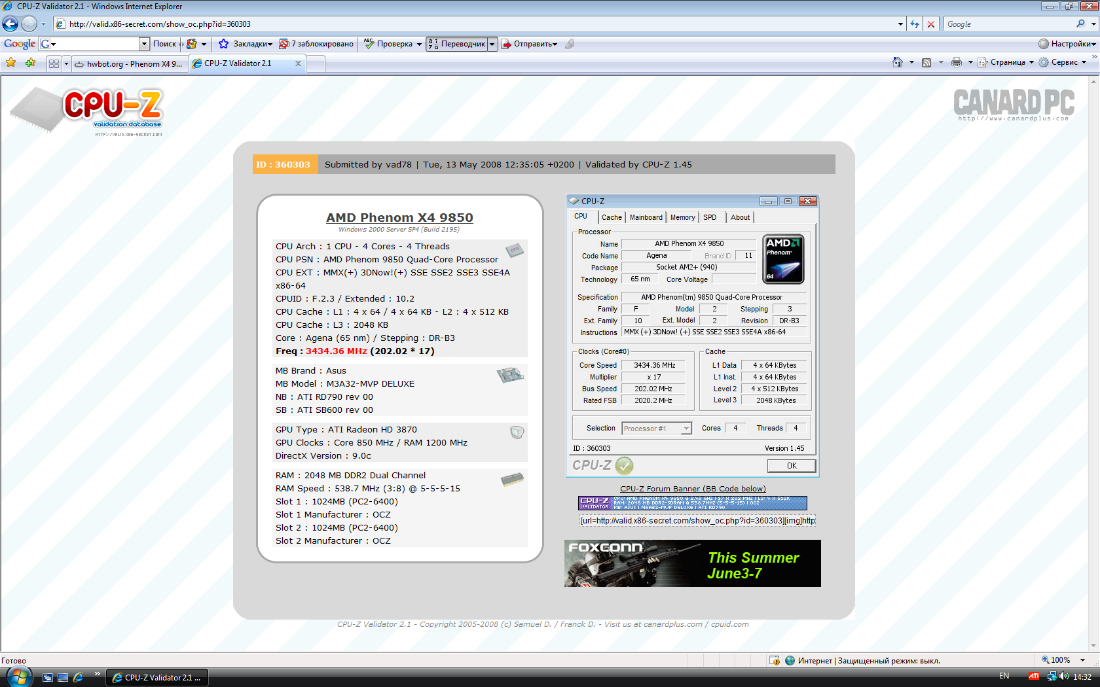Click the Проверка spell-check button
This screenshot has height=687, width=1100.
tap(388, 44)
